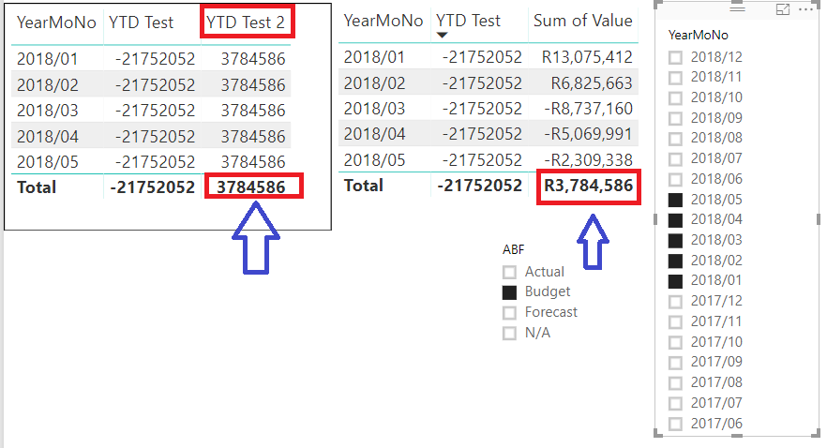827x448 pixels.
Task: Open More options ellipsis on slicer
Action: tap(806, 9)
